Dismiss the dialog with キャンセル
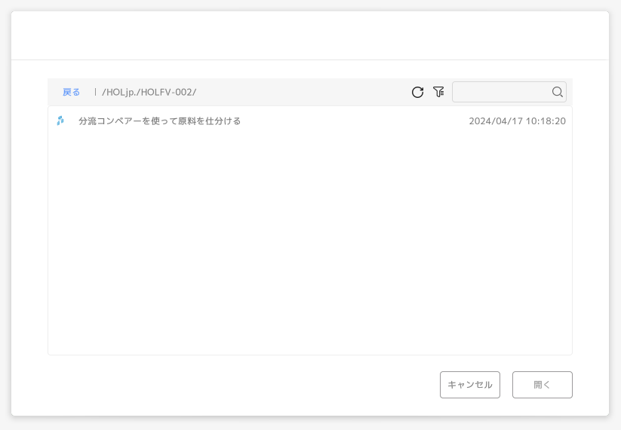621x430 pixels. (x=469, y=385)
